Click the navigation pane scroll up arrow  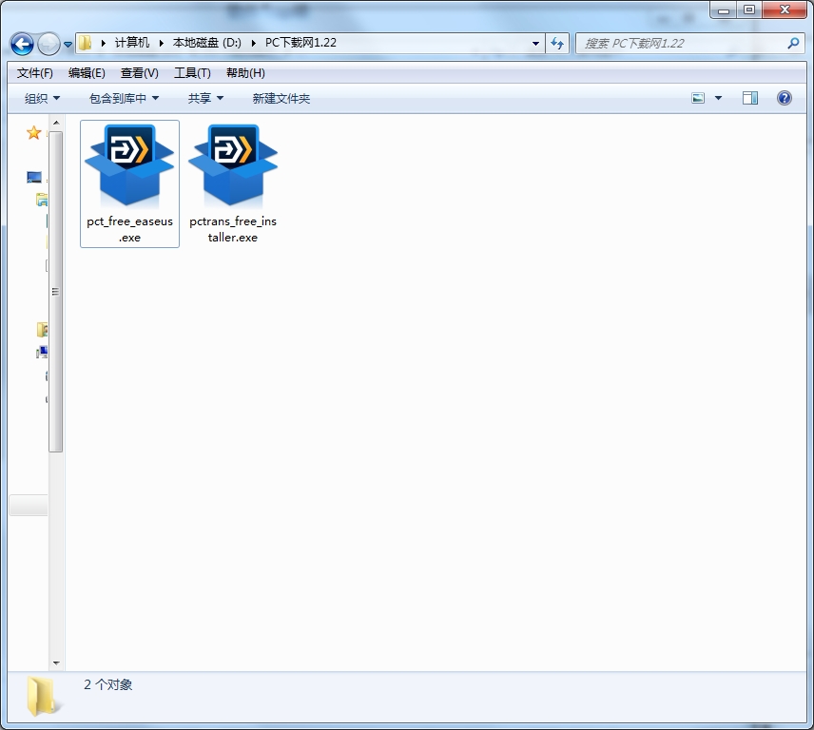click(x=56, y=124)
